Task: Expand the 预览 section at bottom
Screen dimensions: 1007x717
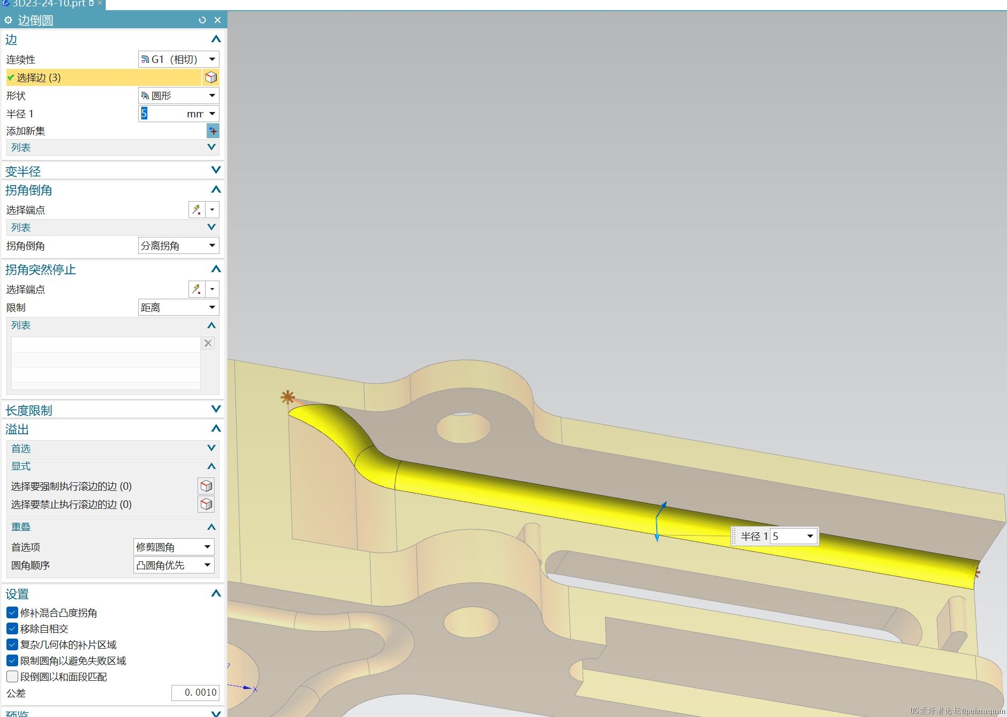Action: click(x=216, y=713)
